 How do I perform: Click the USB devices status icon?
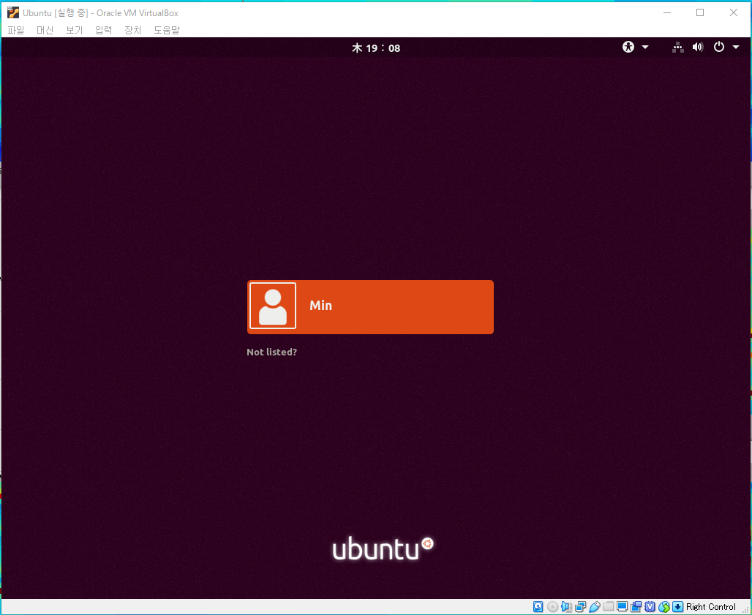(x=595, y=607)
